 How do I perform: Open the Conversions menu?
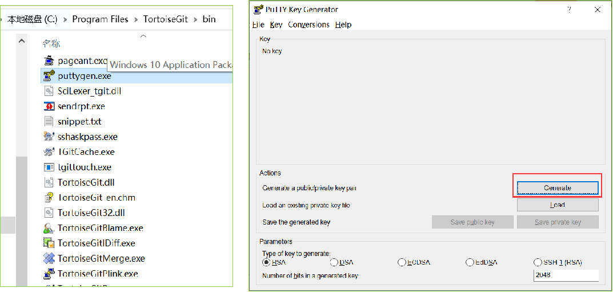(309, 25)
